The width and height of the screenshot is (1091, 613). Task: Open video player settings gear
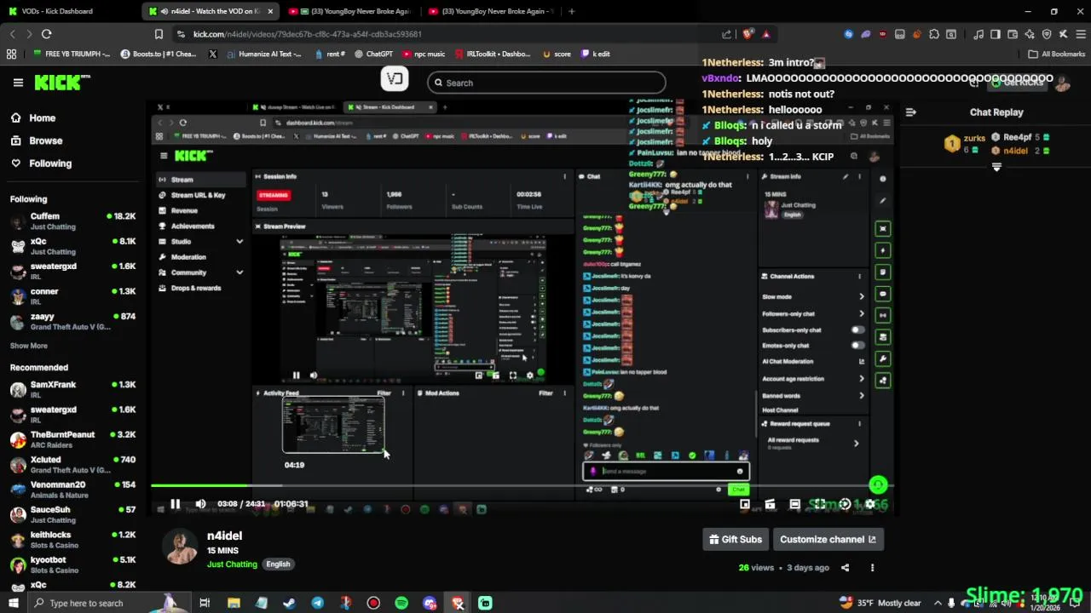point(869,504)
